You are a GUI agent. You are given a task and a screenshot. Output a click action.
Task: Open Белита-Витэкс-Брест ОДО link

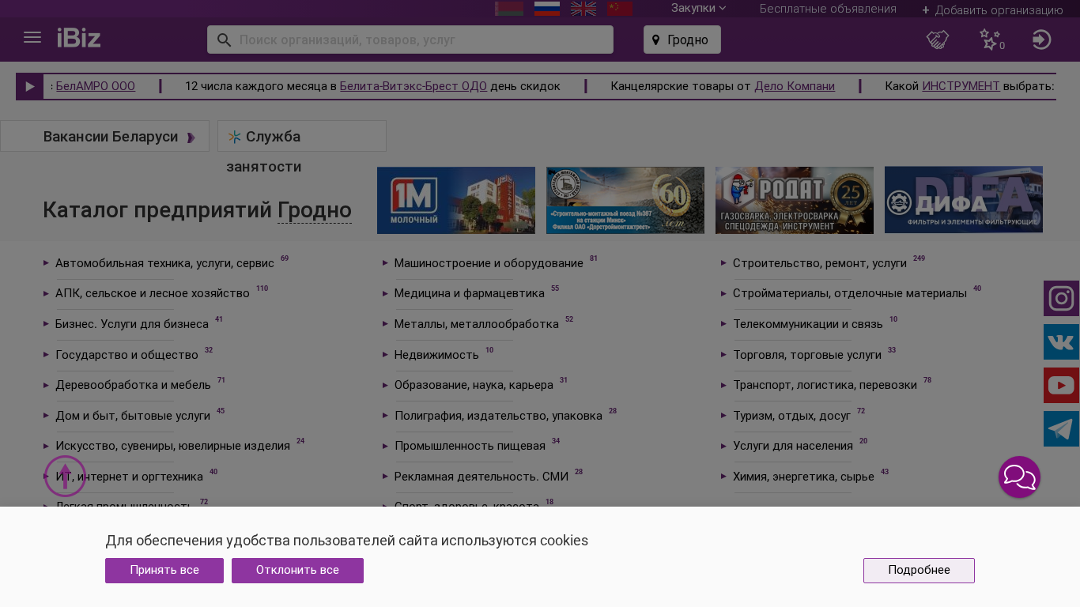tap(413, 86)
